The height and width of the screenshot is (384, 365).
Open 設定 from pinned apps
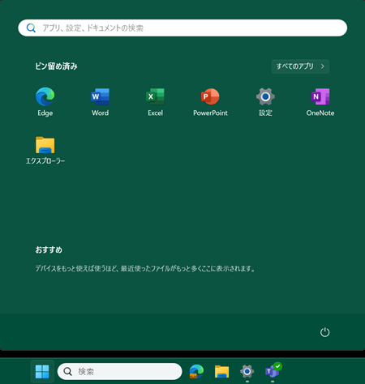265,101
